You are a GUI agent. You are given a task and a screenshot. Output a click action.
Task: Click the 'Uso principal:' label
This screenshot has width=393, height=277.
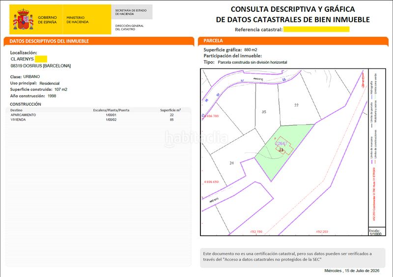point(24,83)
